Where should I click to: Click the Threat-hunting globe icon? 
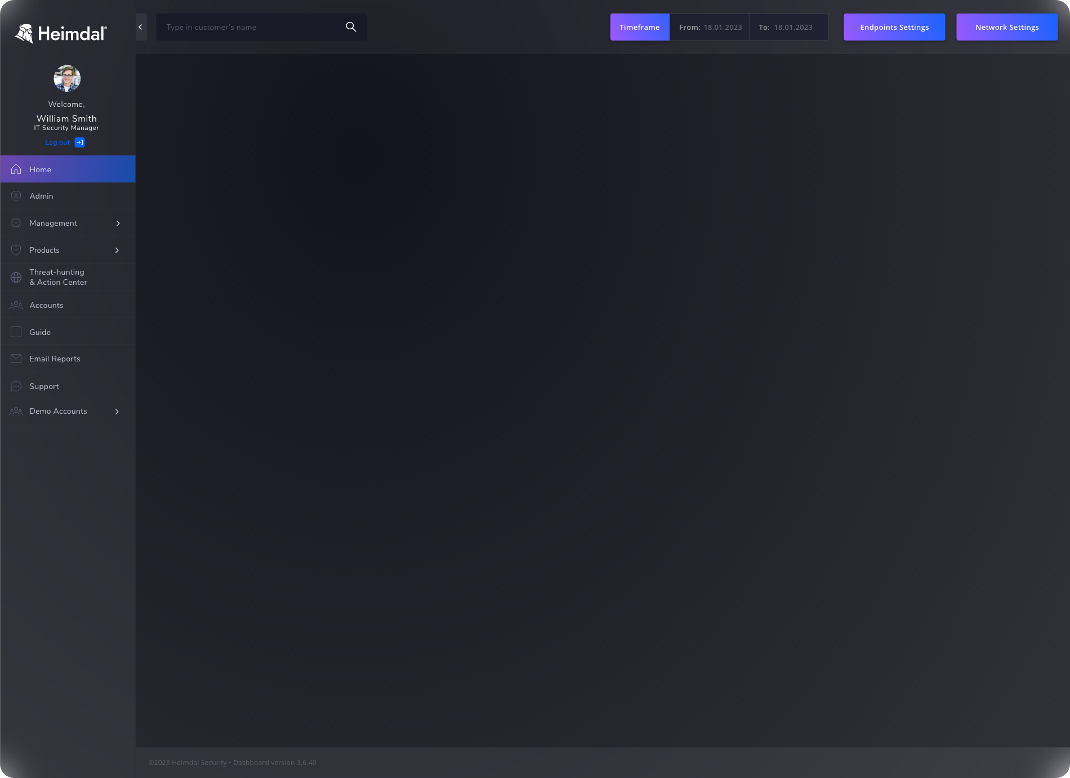16,278
